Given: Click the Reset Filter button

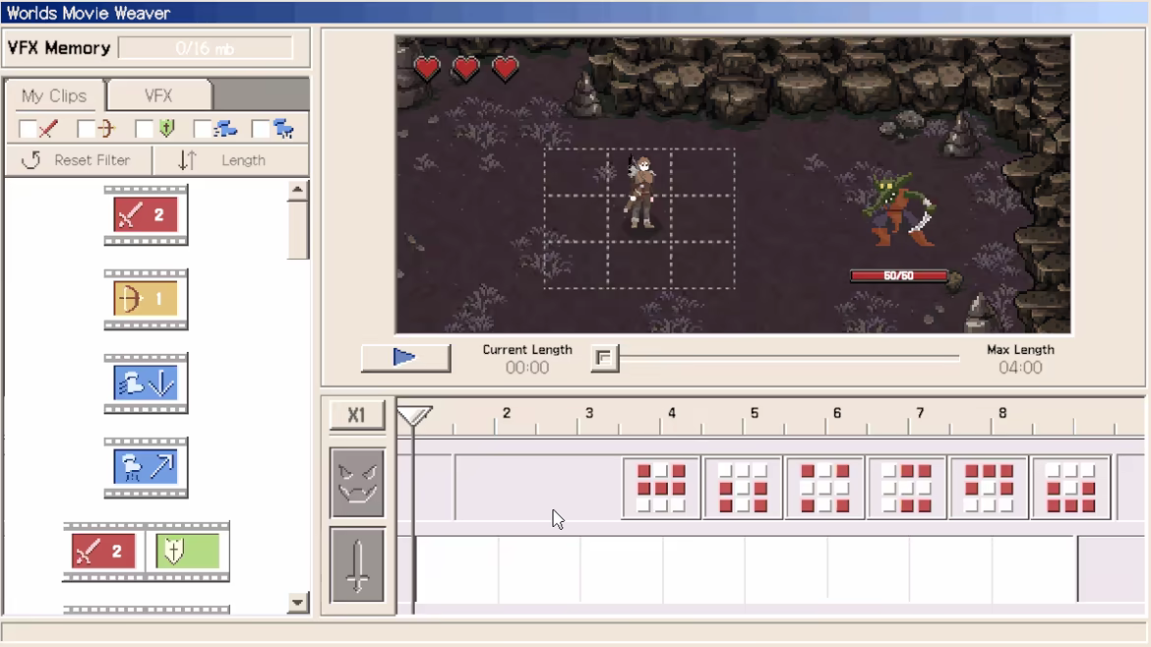Looking at the screenshot, I should (79, 160).
